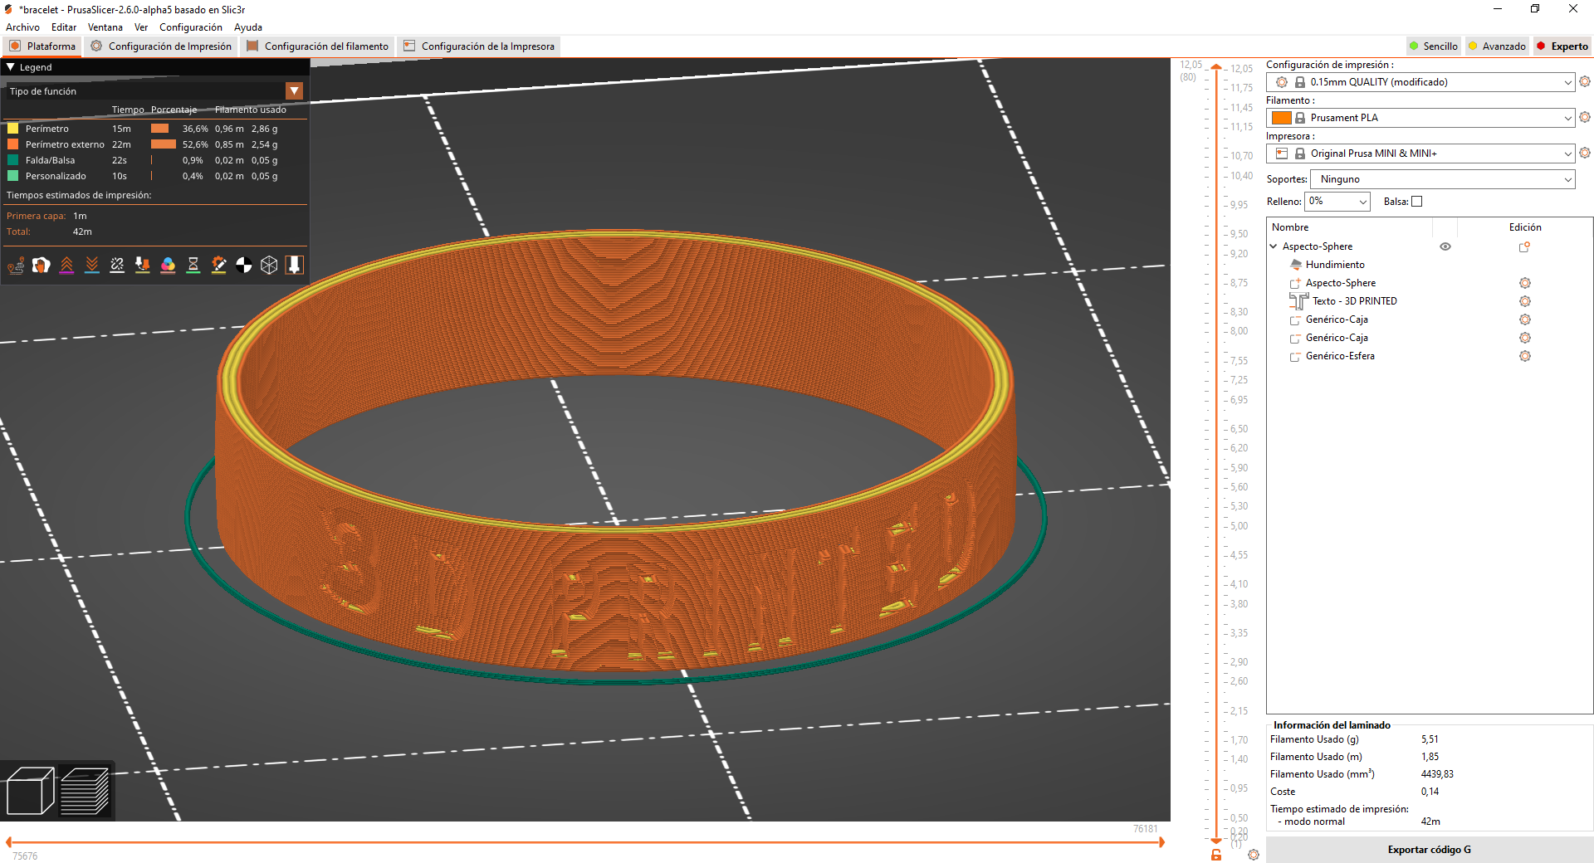
Task: Open the Soportes dropdown showing Ninguno
Action: (x=1442, y=179)
